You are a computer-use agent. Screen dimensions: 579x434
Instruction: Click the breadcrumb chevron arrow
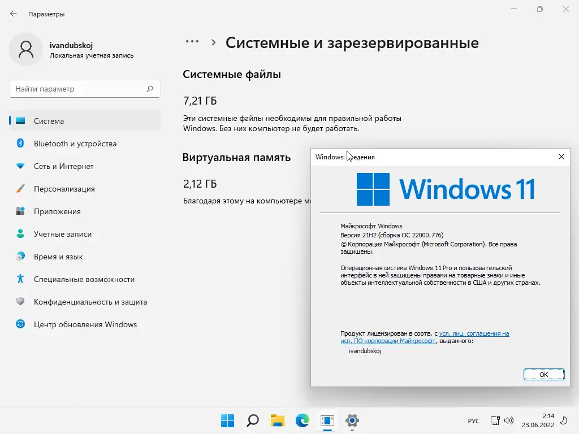pyautogui.click(x=213, y=42)
